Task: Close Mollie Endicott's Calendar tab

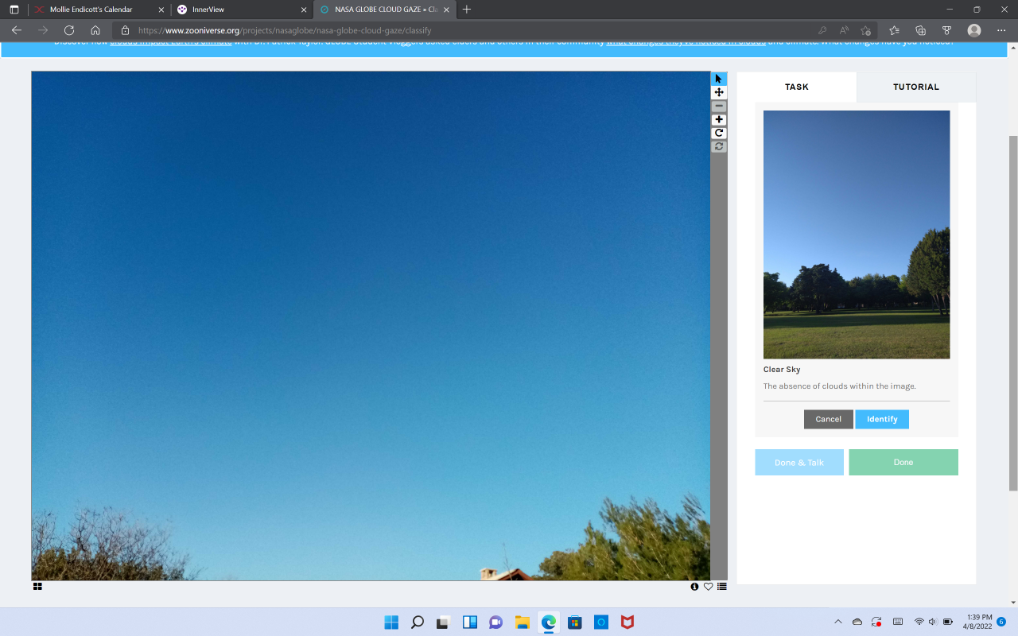Action: 161,10
